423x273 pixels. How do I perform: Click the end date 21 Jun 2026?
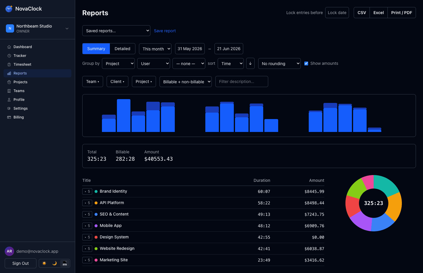click(229, 49)
